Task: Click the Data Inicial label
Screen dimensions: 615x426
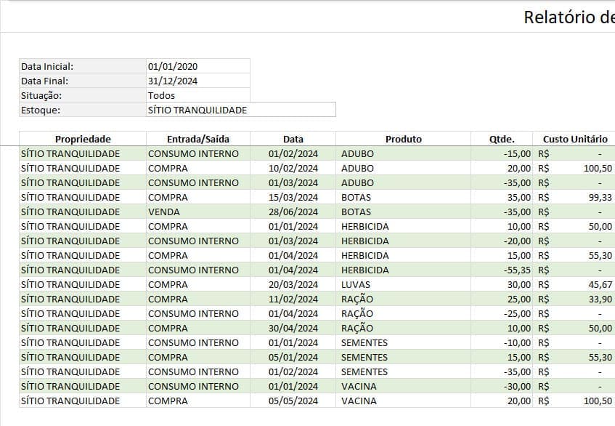Action: coord(83,66)
